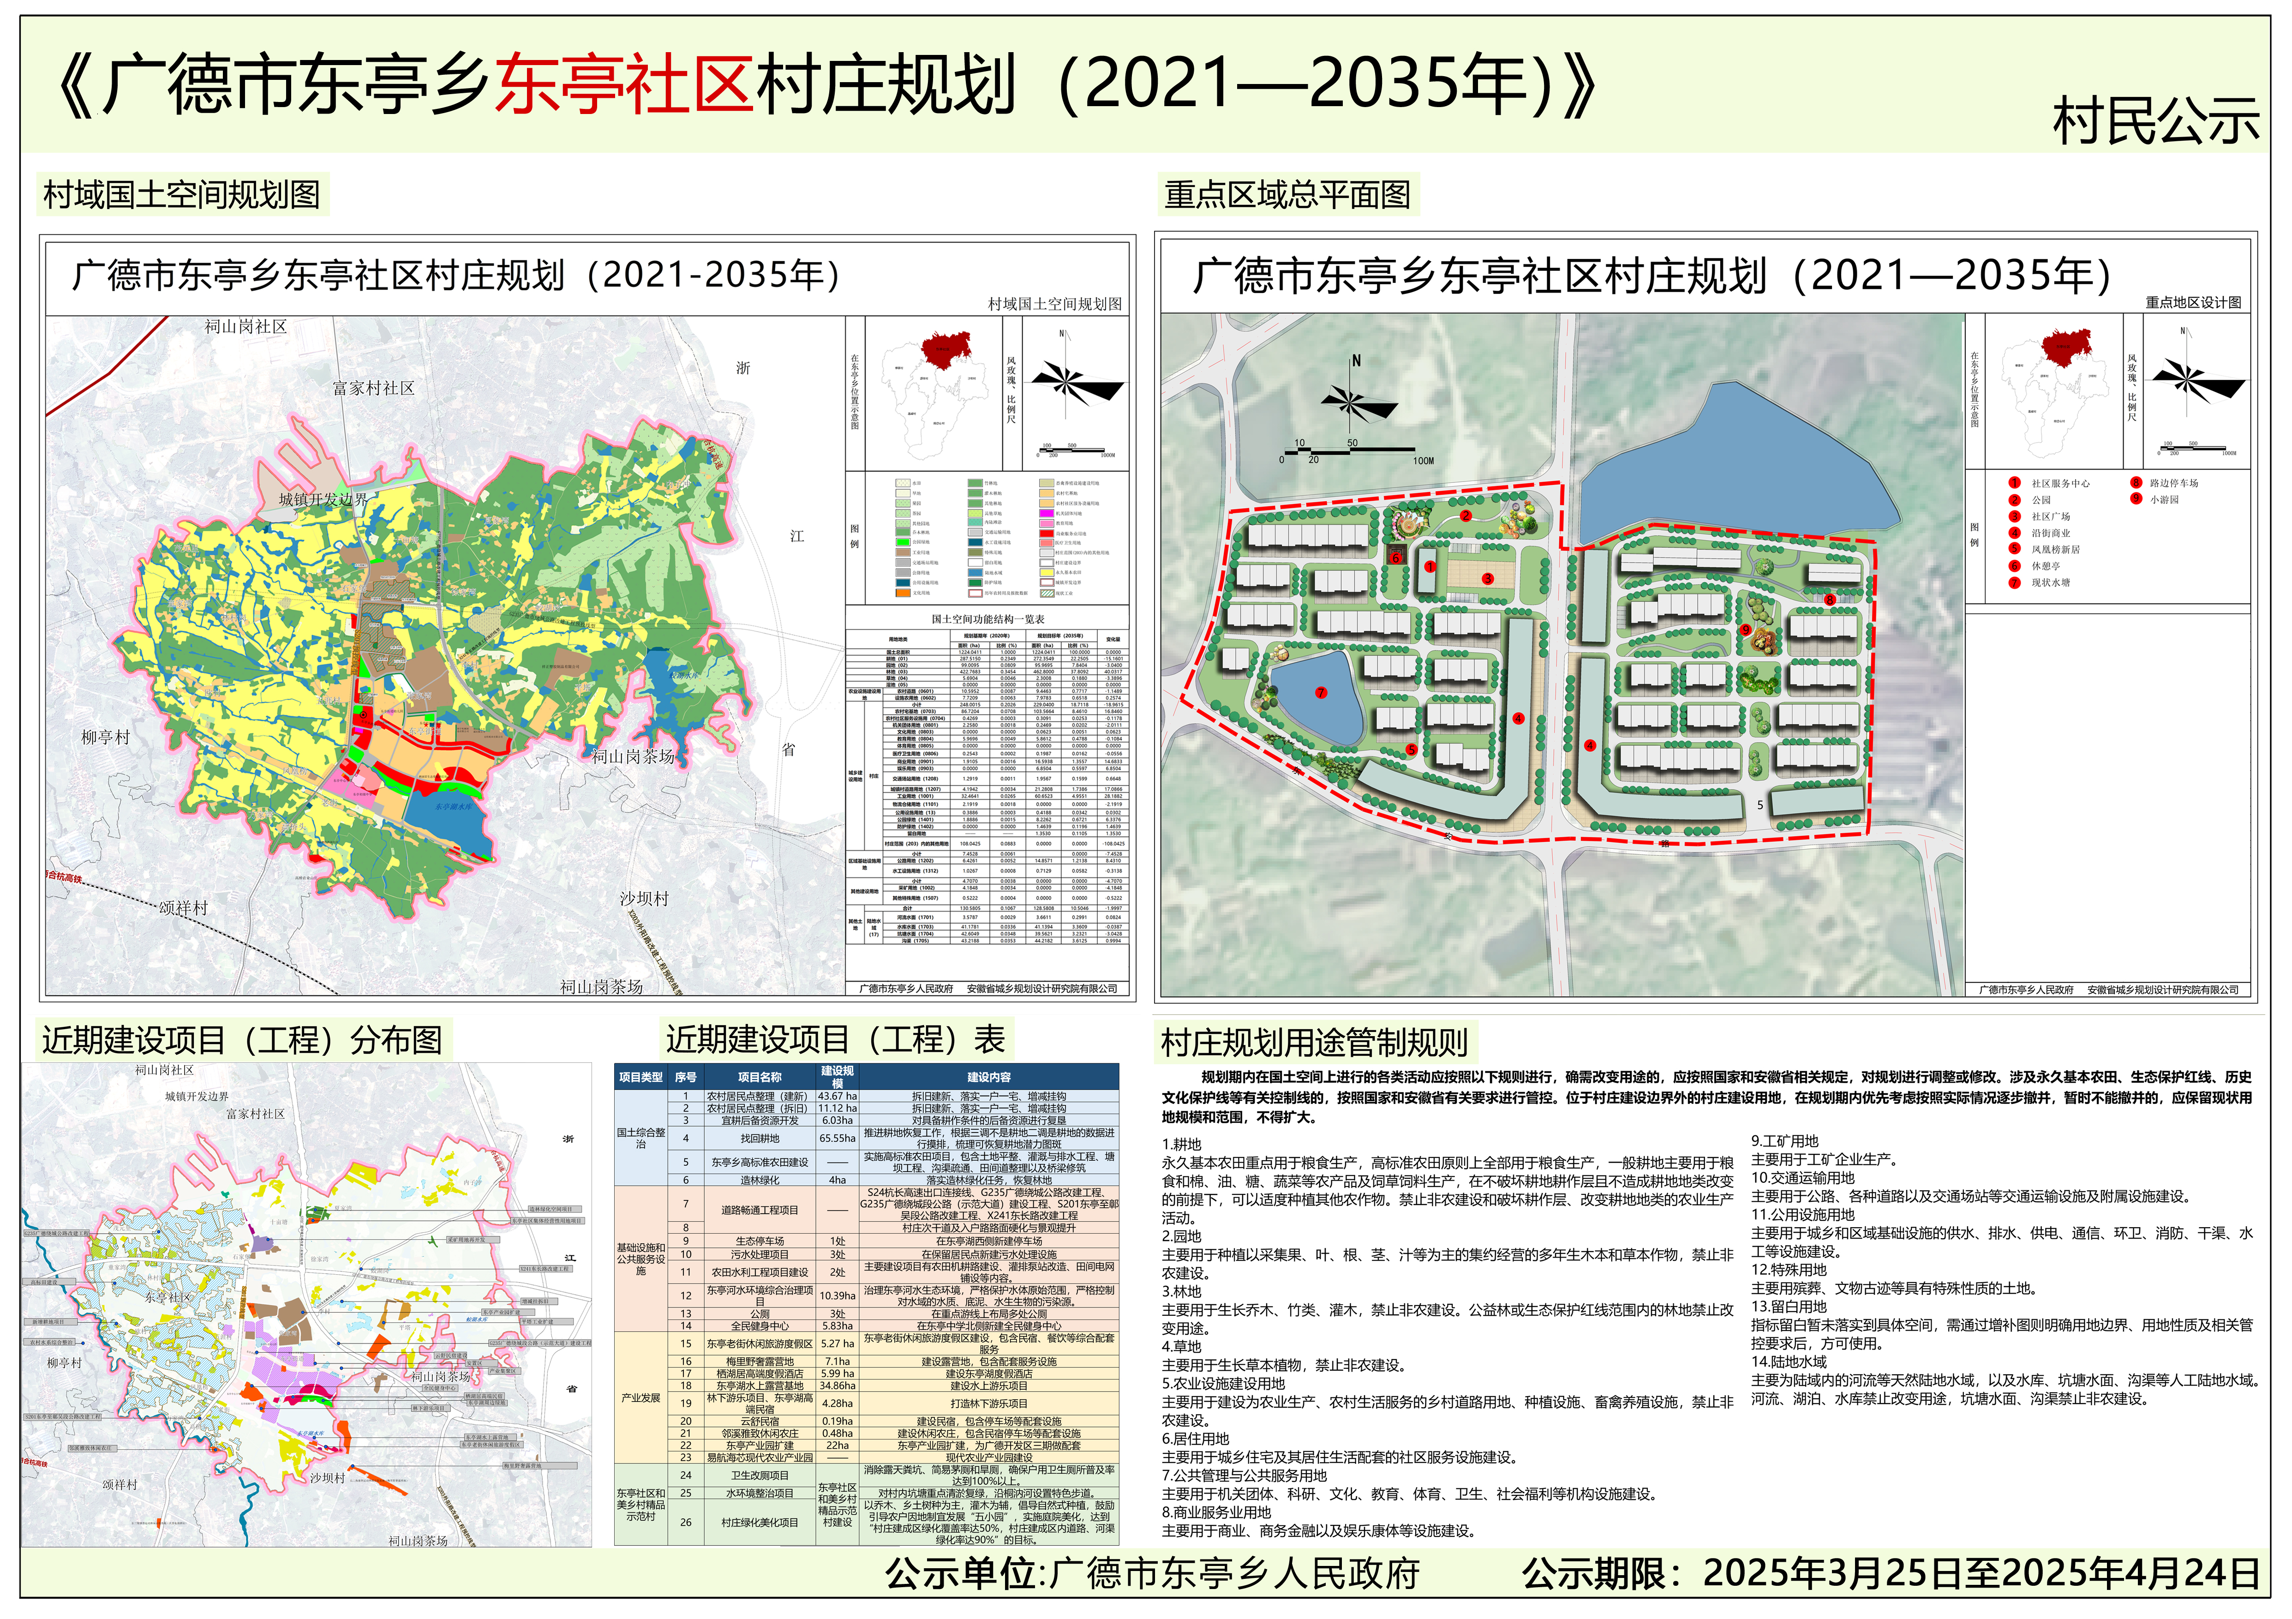
Task: Click the 村庄规划用途管制规则 heading
Action: tap(1314, 1043)
